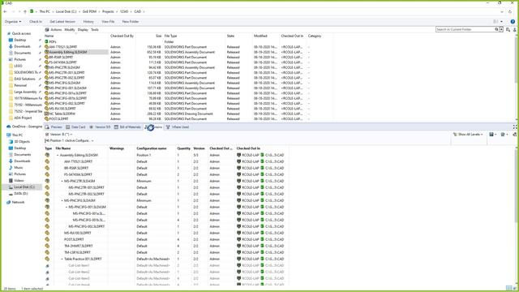
Task: Collapse MS-PNC2TR.SLDASM tree node
Action: 62,181
